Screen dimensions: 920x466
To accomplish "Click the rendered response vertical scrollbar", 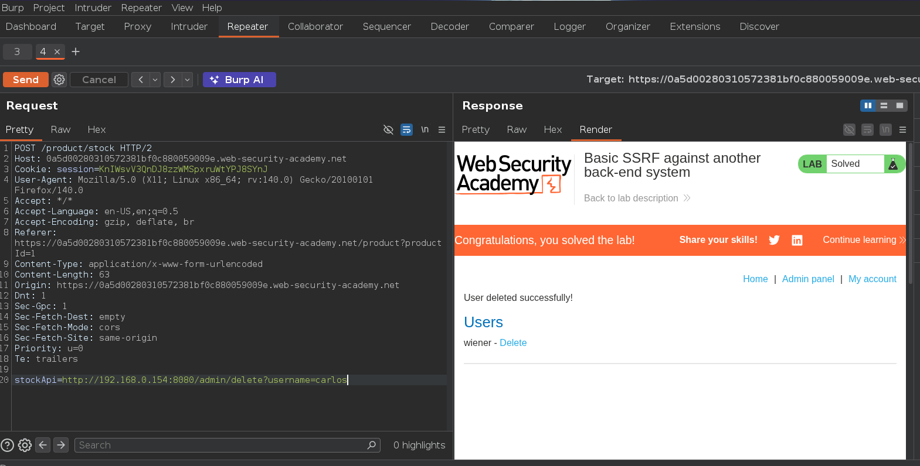I will 911,214.
